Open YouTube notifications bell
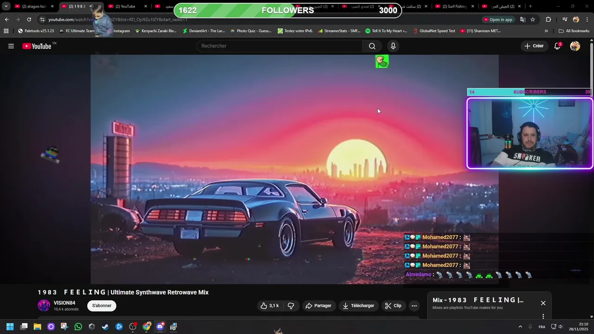This screenshot has width=594, height=334. pyautogui.click(x=557, y=46)
